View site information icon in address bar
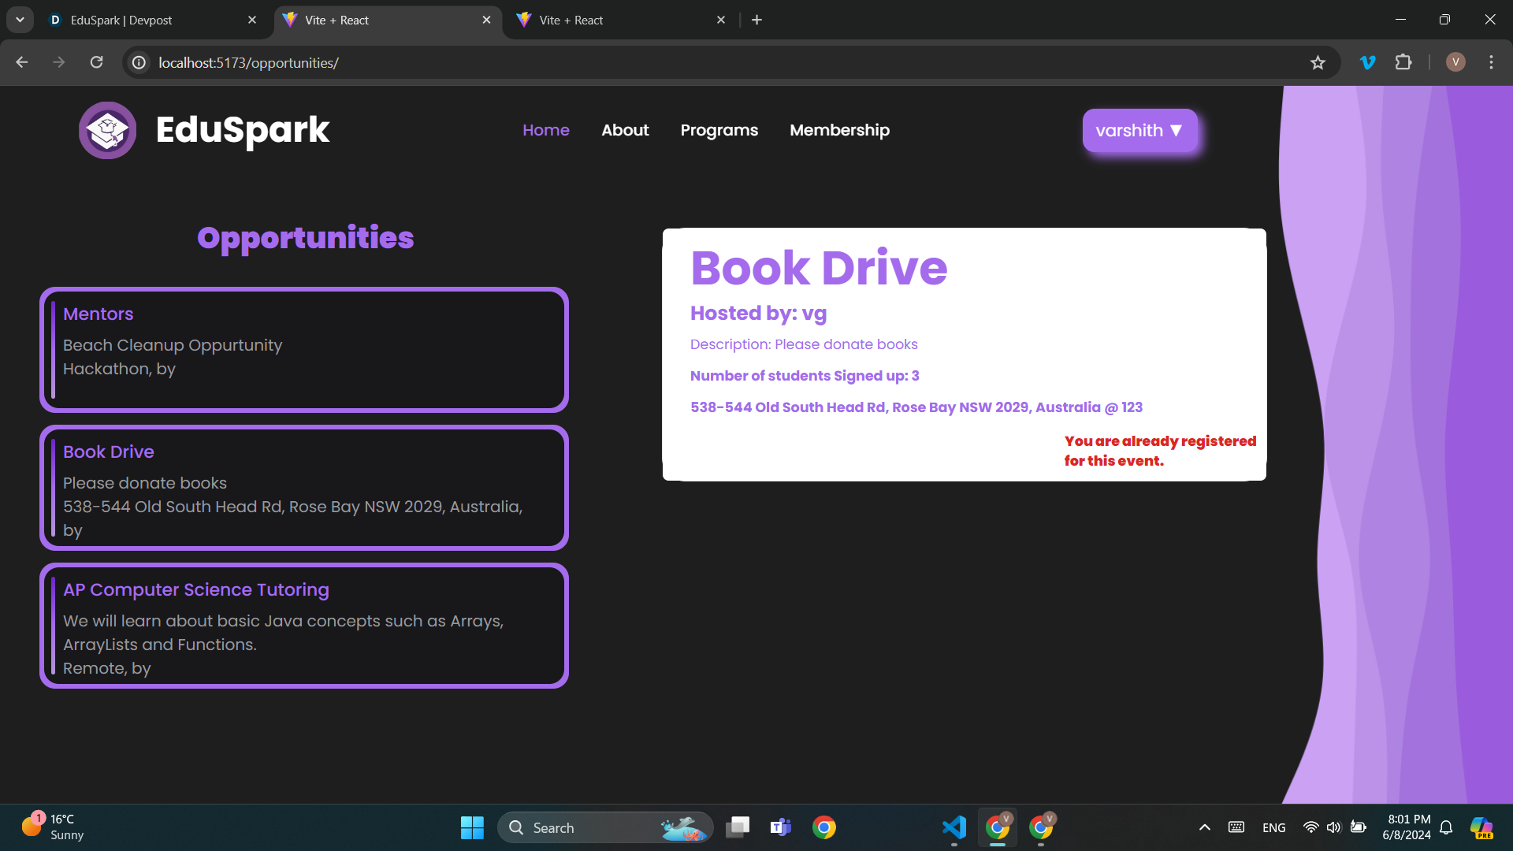Image resolution: width=1513 pixels, height=851 pixels. pyautogui.click(x=139, y=63)
